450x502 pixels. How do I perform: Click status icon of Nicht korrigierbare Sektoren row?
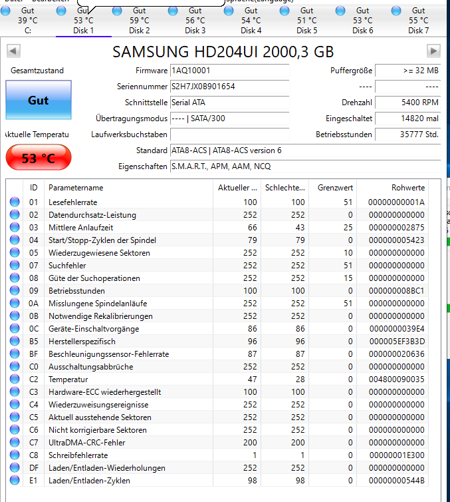click(15, 429)
